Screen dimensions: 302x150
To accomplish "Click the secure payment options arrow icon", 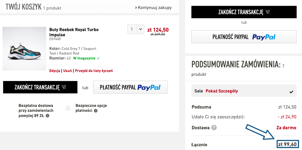I will [x=95, y=111].
